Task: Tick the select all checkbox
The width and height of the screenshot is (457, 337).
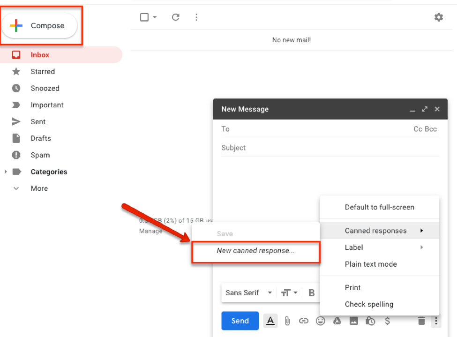Action: (x=144, y=17)
